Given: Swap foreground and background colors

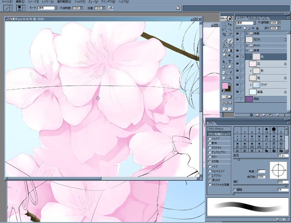Looking at the screenshot, I should click(x=230, y=84).
